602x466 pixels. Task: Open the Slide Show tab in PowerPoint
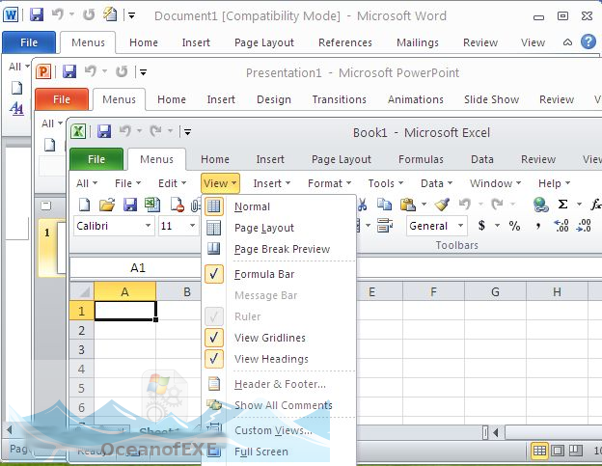pyautogui.click(x=491, y=99)
